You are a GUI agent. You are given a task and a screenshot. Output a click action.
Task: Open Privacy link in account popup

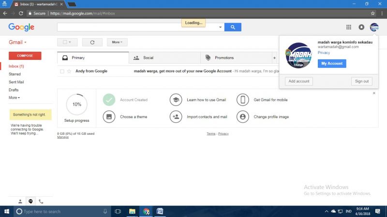point(324,53)
